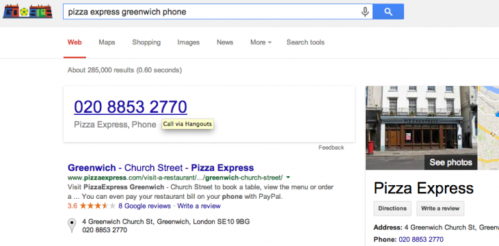
Task: Select the News tab
Action: click(x=225, y=42)
